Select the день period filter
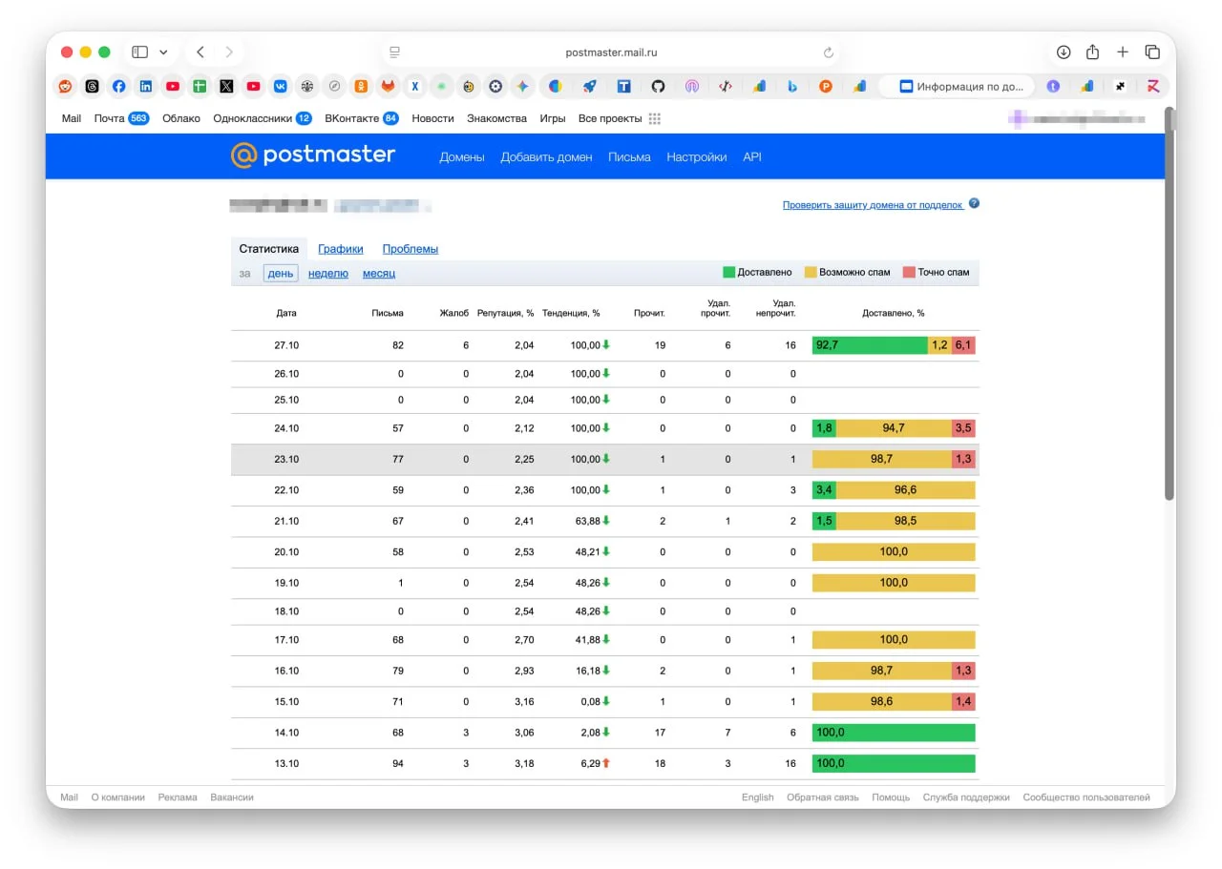The image size is (1222, 869). click(281, 274)
